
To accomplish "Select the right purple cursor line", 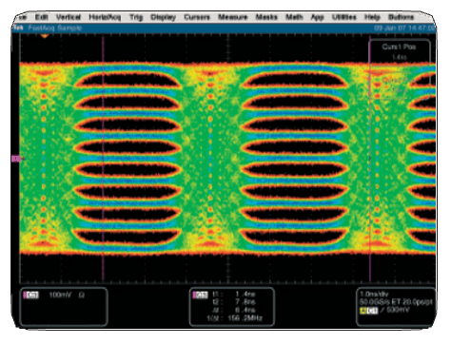I will pyautogui.click(x=370, y=159).
